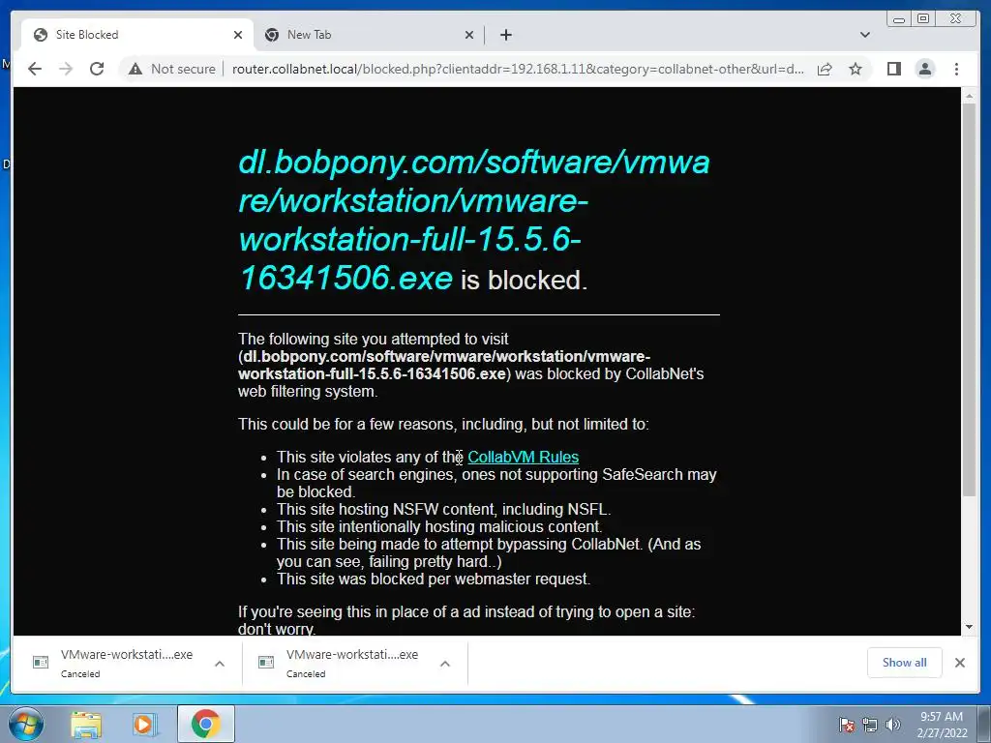Open a new tab with plus button
The height and width of the screenshot is (743, 991).
[x=505, y=35]
